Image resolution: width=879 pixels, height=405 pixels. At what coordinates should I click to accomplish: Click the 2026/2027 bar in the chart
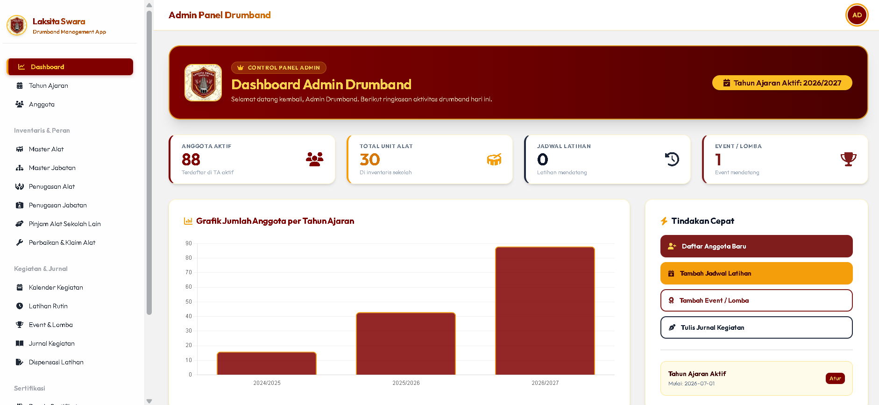coord(545,311)
